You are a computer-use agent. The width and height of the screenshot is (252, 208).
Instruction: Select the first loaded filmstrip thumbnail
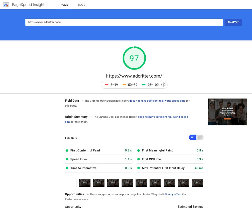(85, 183)
